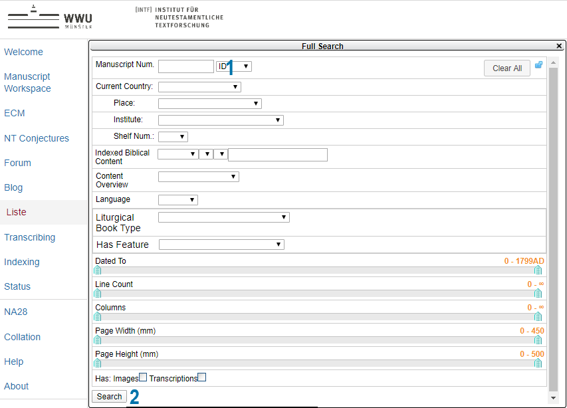Image resolution: width=567 pixels, height=408 pixels.
Task: Open Manuscript Workspace in the sidebar
Action: tap(27, 82)
